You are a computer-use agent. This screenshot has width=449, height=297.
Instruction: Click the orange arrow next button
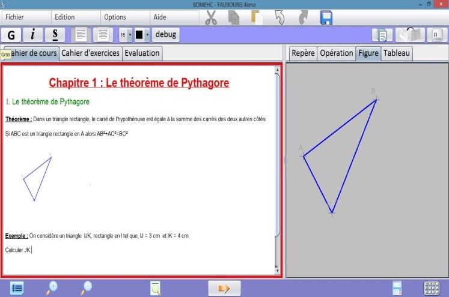pyautogui.click(x=224, y=288)
